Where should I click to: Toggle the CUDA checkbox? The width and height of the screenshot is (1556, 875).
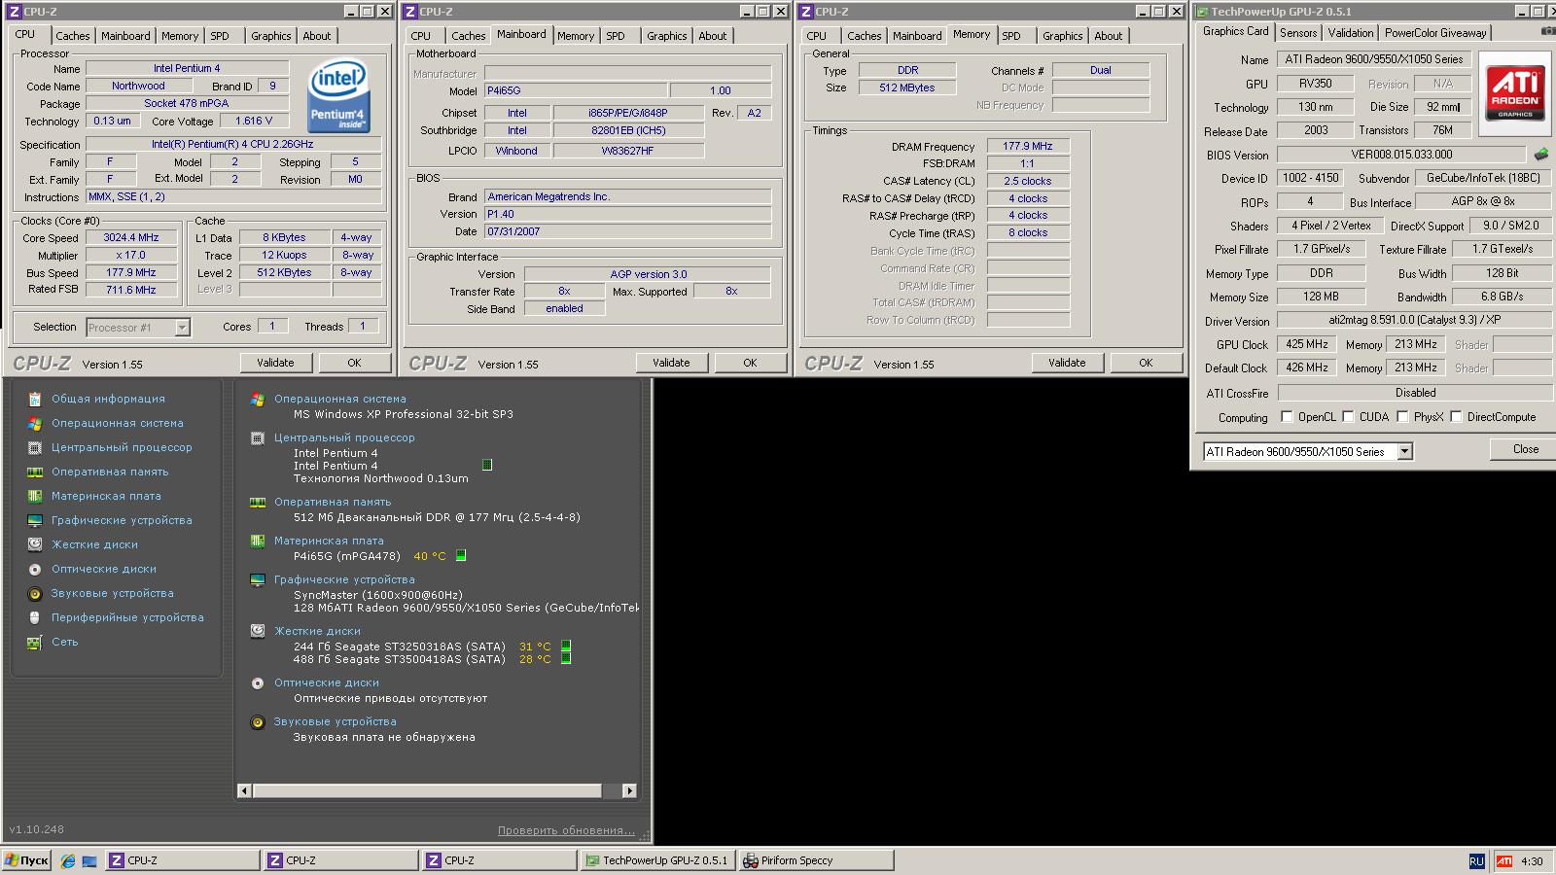[x=1348, y=417]
